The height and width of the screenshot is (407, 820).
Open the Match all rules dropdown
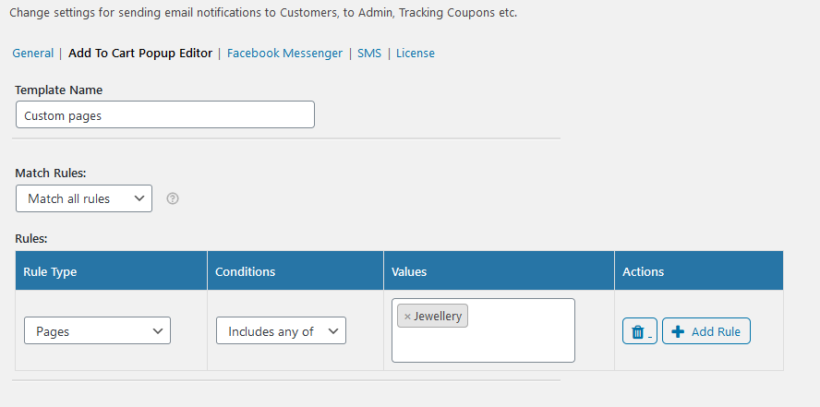click(x=84, y=198)
